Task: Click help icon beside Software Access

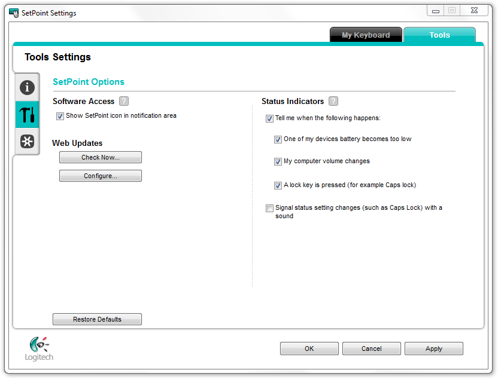Action: 124,102
